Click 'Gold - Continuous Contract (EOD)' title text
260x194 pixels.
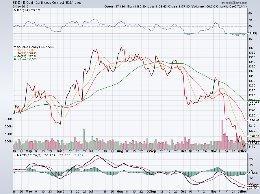click(50, 3)
